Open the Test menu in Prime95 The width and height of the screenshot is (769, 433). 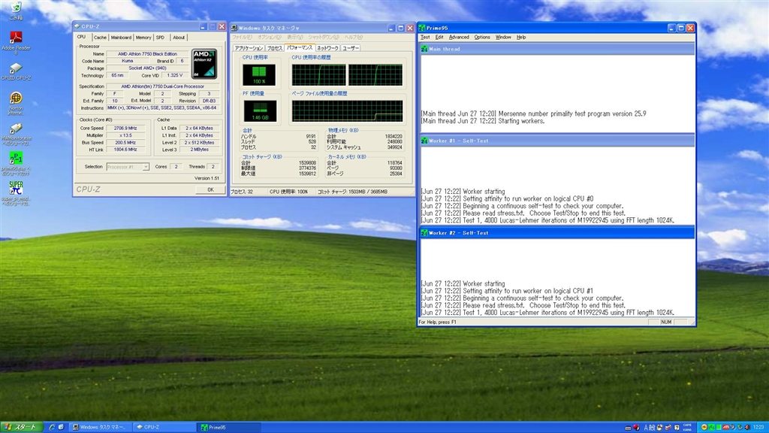tap(426, 36)
